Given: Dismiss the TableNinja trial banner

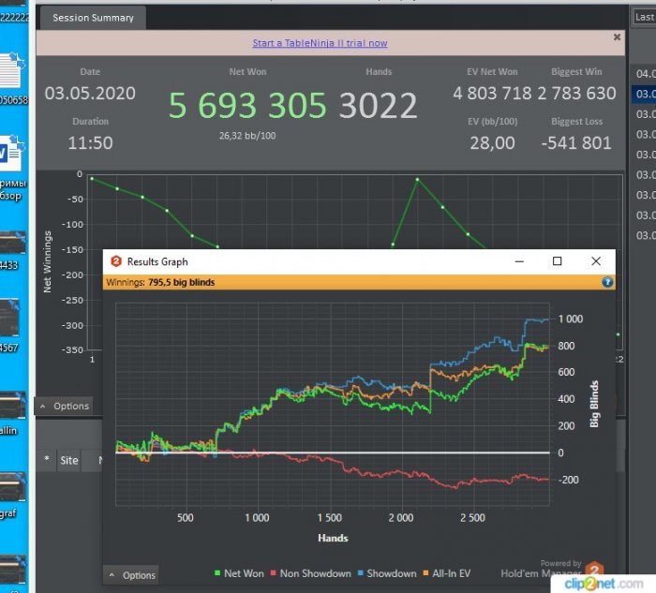Looking at the screenshot, I should 617,37.
